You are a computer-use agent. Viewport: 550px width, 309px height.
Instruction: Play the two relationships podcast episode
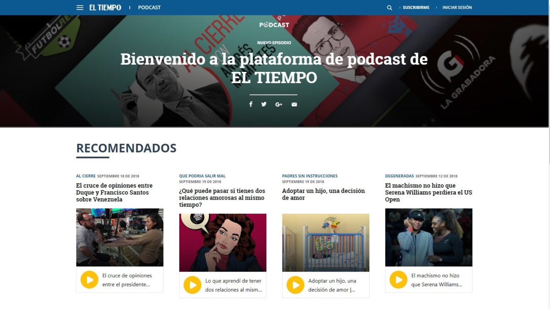(x=192, y=285)
